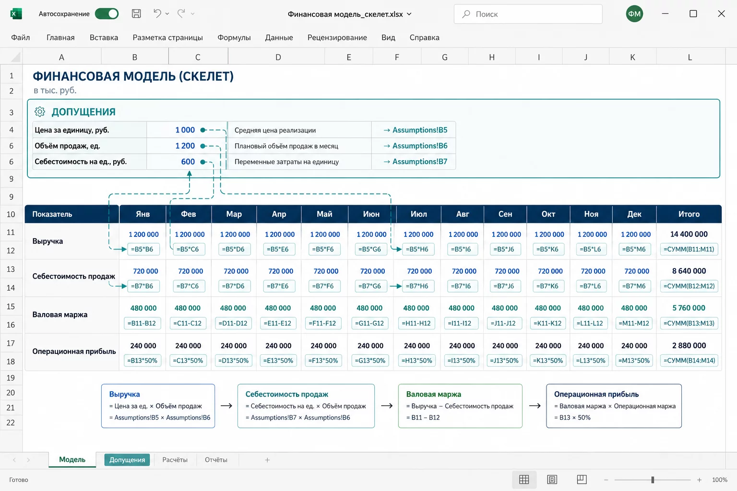Viewport: 737px width, 491px height.
Task: Select total operating profit 2 880 000
Action: pos(689,345)
